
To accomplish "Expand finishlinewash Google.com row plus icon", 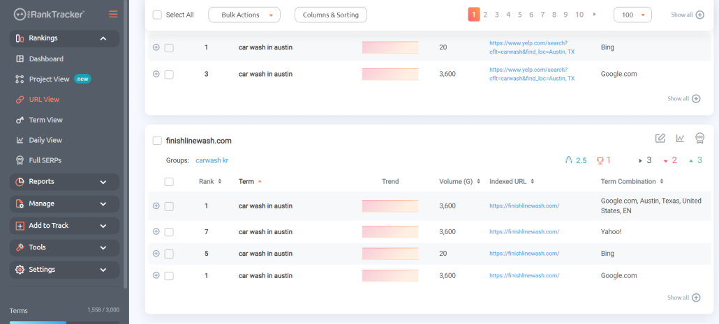I will coord(156,275).
